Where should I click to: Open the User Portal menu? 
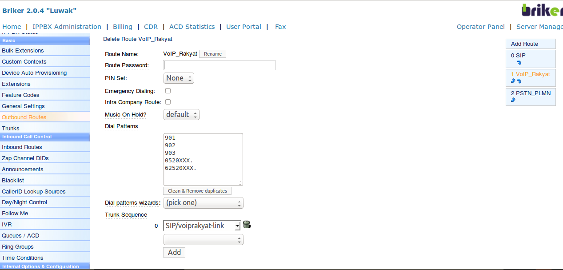pos(244,27)
